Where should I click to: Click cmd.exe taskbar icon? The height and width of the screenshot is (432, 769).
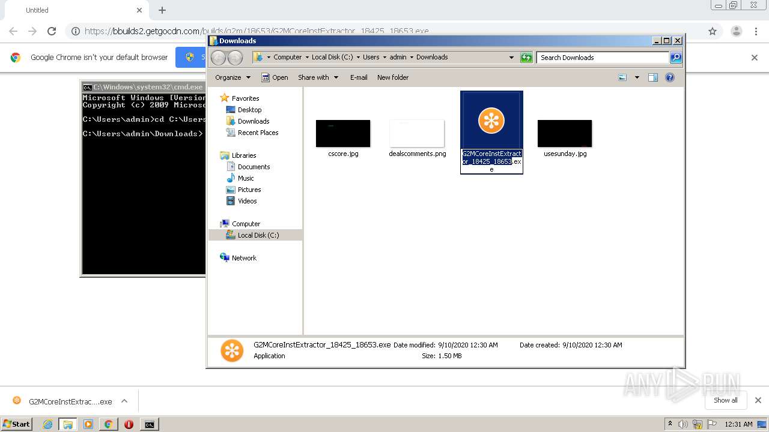pyautogui.click(x=149, y=424)
